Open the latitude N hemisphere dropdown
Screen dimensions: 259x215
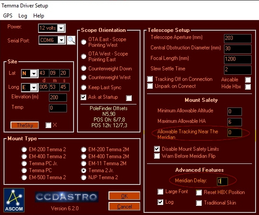pyautogui.click(x=34, y=73)
